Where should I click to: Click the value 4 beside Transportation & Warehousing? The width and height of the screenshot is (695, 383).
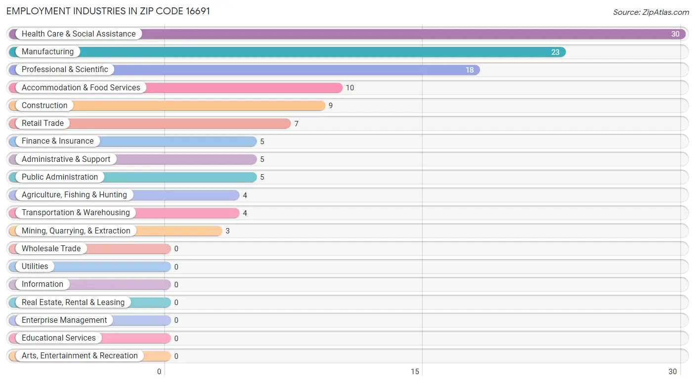[x=245, y=213]
